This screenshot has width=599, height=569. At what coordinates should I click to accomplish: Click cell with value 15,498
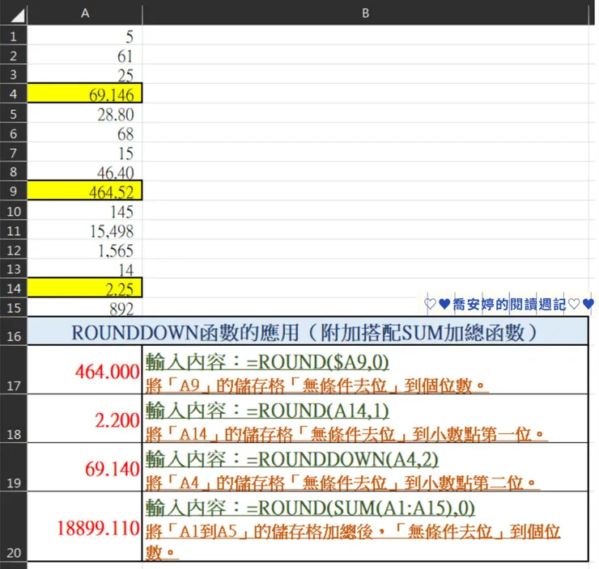[x=85, y=230]
